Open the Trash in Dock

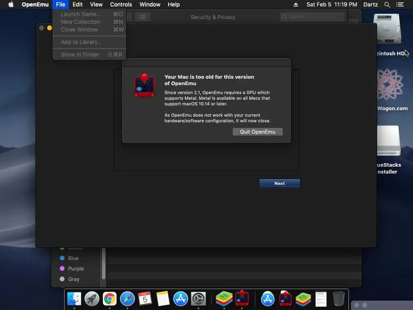tap(339, 299)
